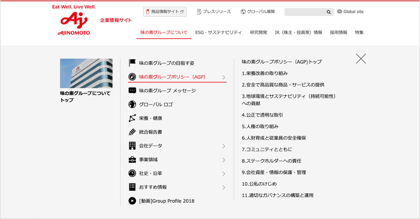Open the 研究開発 nav item
420x219 pixels.
(x=259, y=32)
